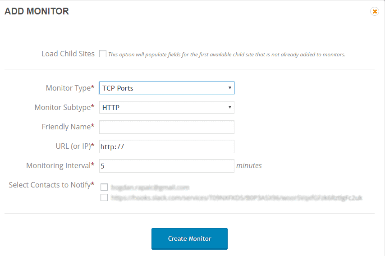Image resolution: width=385 pixels, height=256 pixels.
Task: Open the Monitor Type dropdown showing TCP Ports
Action: pyautogui.click(x=167, y=88)
